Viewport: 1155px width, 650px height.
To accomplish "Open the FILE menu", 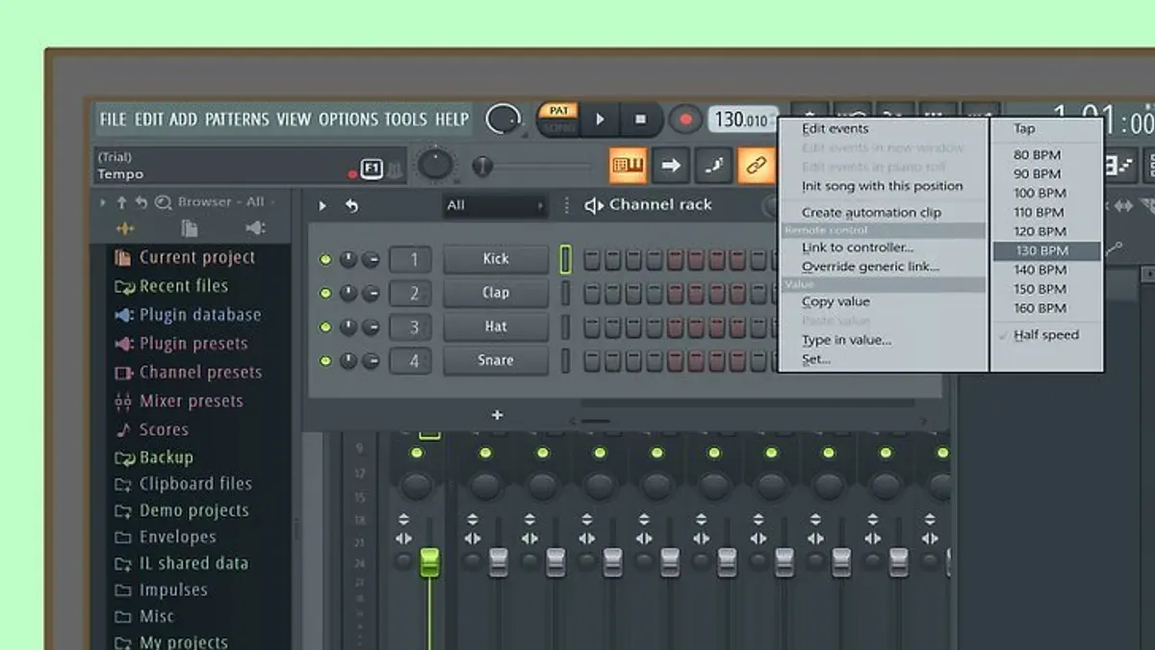I will (113, 119).
